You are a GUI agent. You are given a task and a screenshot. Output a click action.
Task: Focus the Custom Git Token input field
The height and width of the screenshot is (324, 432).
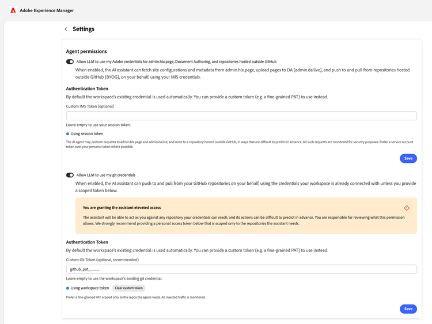point(241,269)
